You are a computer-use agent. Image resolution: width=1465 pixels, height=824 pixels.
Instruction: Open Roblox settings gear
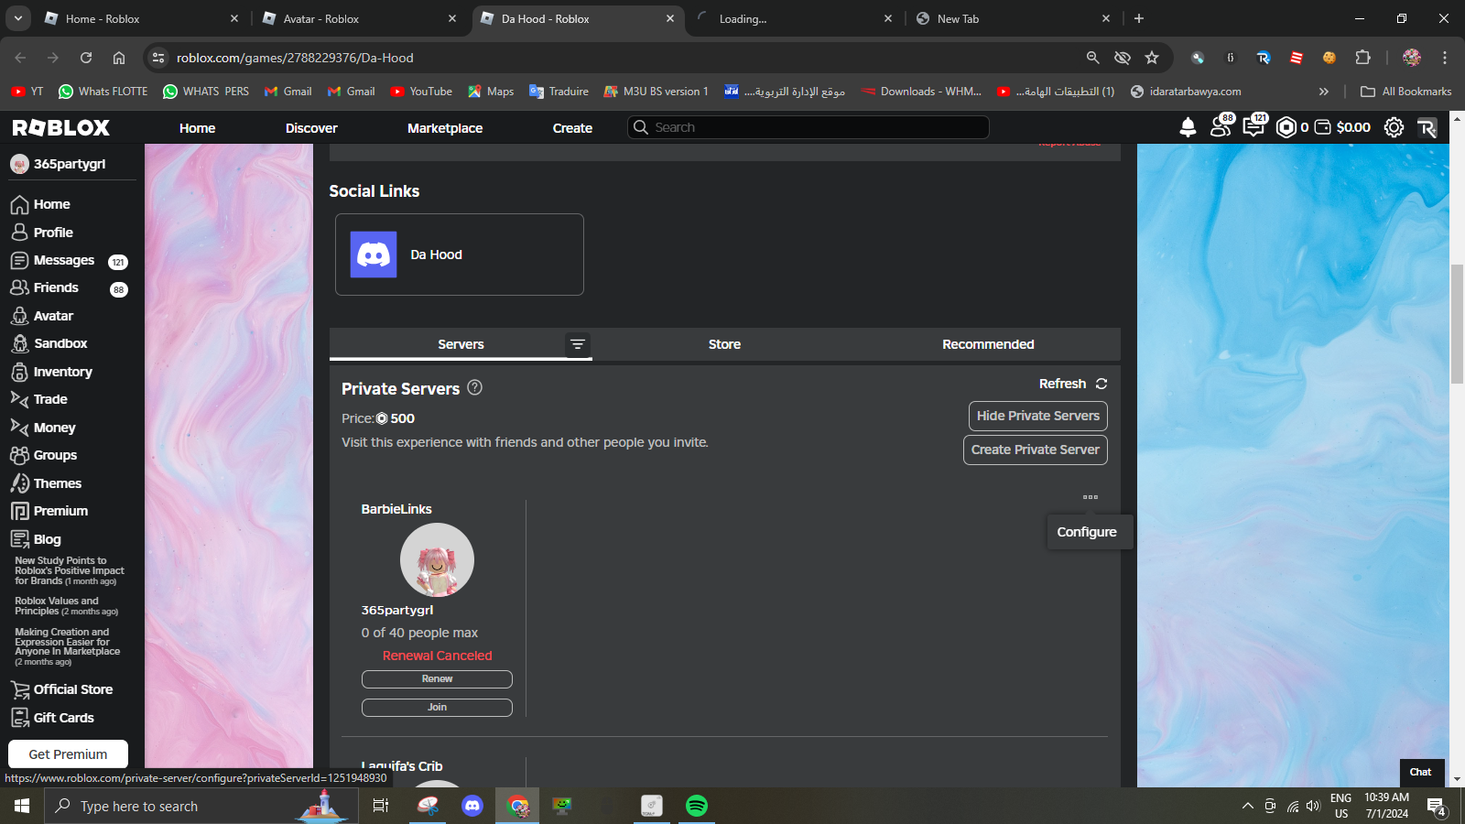[x=1394, y=127]
